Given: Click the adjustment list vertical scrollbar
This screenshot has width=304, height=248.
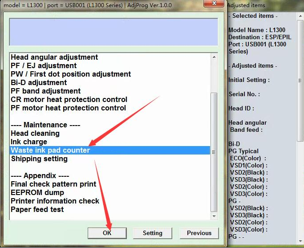Looking at the screenshot, I should point(214,151).
